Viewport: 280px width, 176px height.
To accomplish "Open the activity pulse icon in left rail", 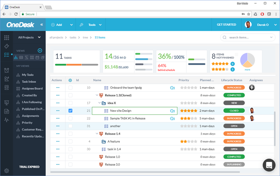I will click(x=6, y=120).
